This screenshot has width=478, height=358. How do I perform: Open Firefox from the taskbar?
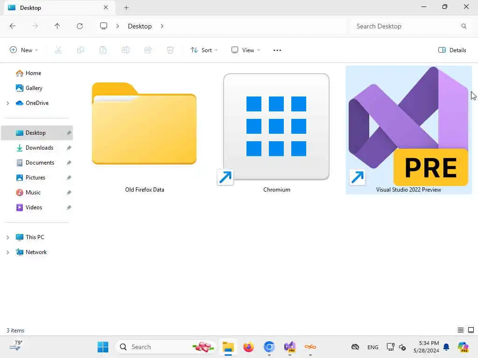tap(249, 347)
